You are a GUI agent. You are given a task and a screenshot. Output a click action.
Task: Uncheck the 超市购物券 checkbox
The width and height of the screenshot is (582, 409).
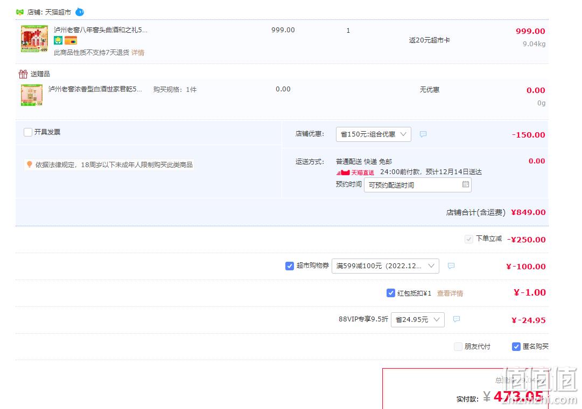click(290, 266)
